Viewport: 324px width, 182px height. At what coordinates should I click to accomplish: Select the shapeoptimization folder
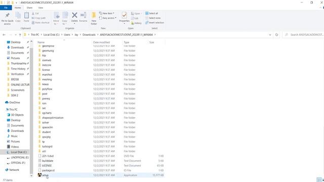(x=101, y=118)
